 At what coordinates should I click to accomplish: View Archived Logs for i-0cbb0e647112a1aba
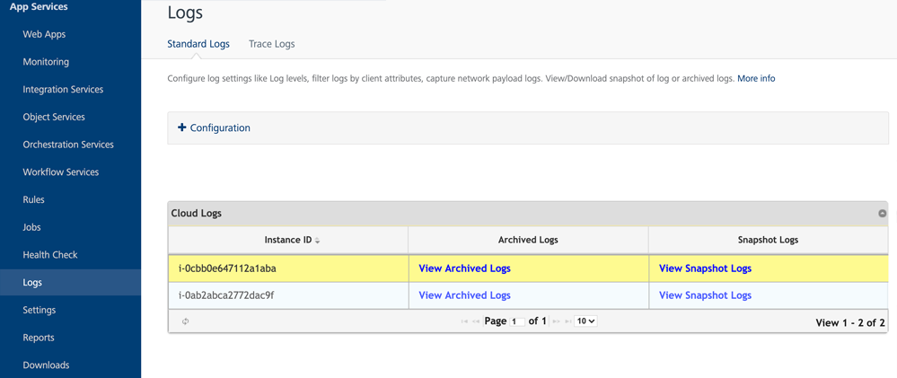pos(464,268)
